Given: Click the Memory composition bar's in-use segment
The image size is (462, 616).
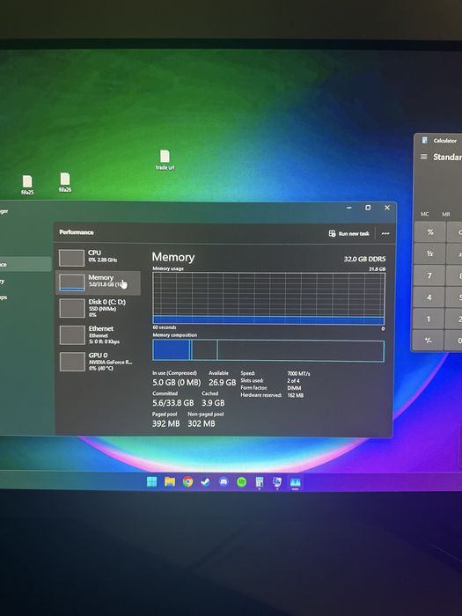Looking at the screenshot, I should click(171, 350).
